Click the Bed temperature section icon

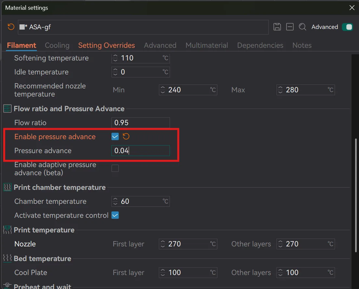(x=7, y=258)
